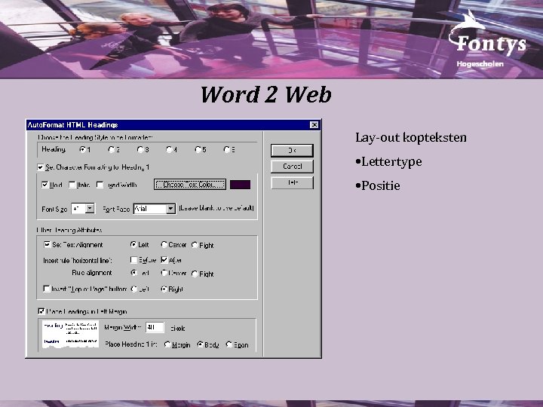Uncheck the Bold checkbox

point(44,185)
